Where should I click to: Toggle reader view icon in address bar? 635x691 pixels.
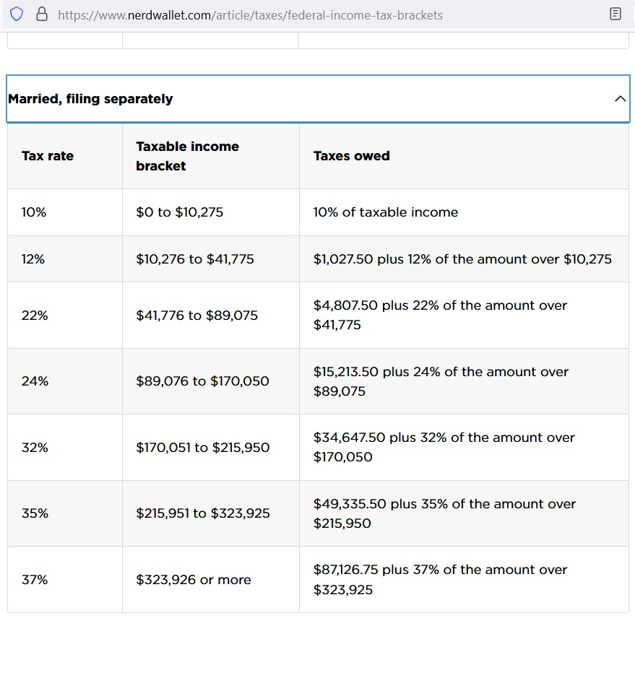click(615, 14)
